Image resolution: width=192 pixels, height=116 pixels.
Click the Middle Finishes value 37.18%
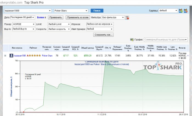pyautogui.click(x=151, y=56)
